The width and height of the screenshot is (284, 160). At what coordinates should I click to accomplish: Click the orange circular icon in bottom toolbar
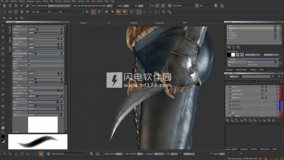pos(41,154)
